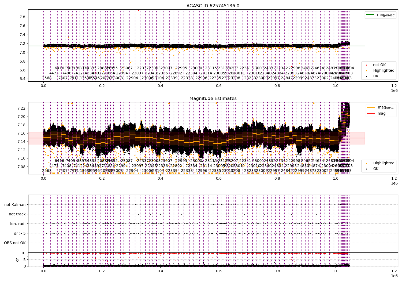The image size is (402, 282).
Task: Click the rotated 'dr' y-axis label
Action: (17, 260)
